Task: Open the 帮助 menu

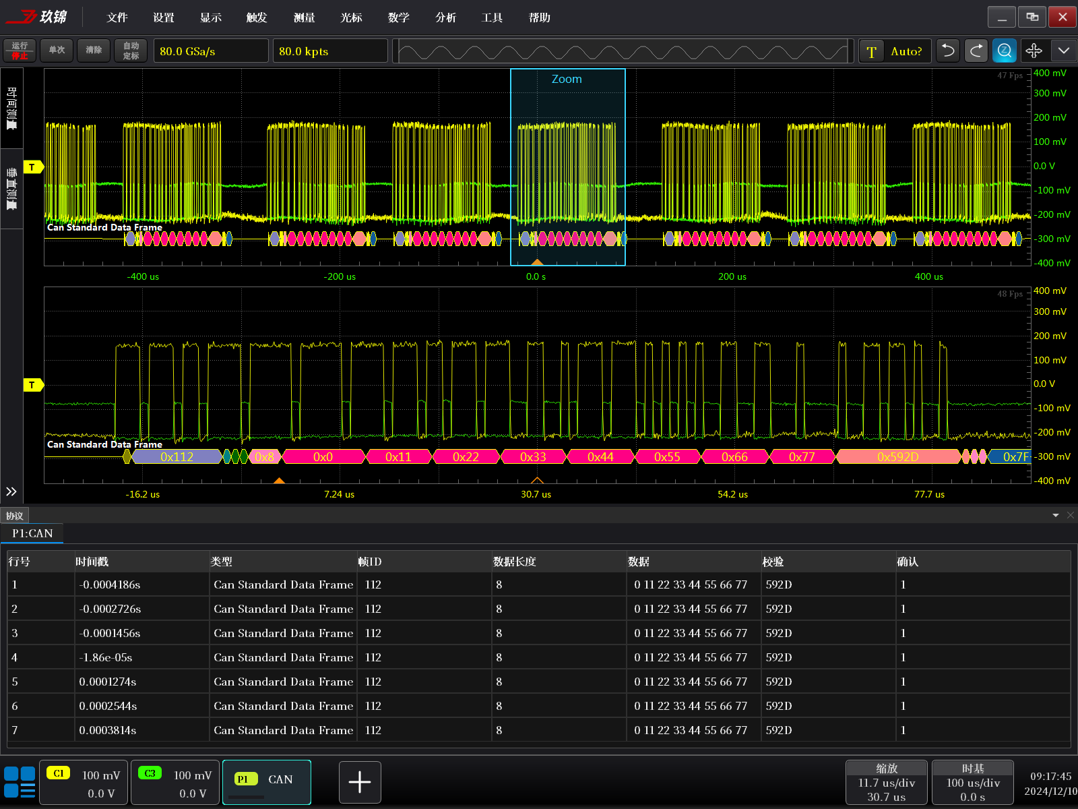Action: tap(539, 18)
